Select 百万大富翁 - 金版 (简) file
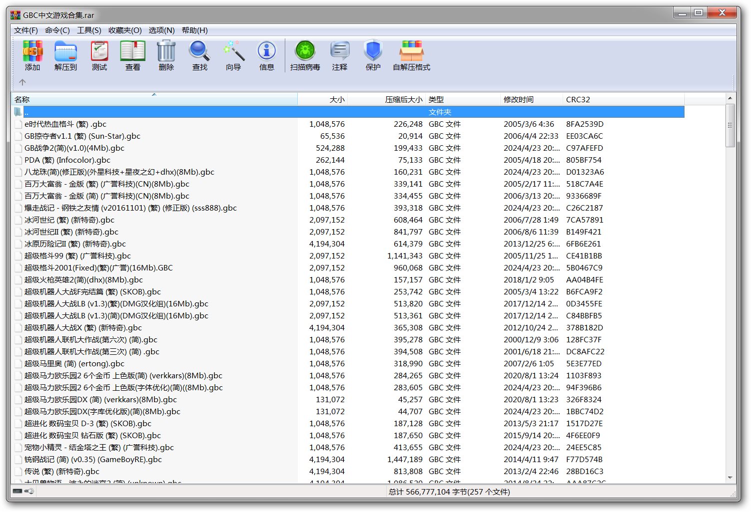This screenshot has height=512, width=751. pos(107,196)
